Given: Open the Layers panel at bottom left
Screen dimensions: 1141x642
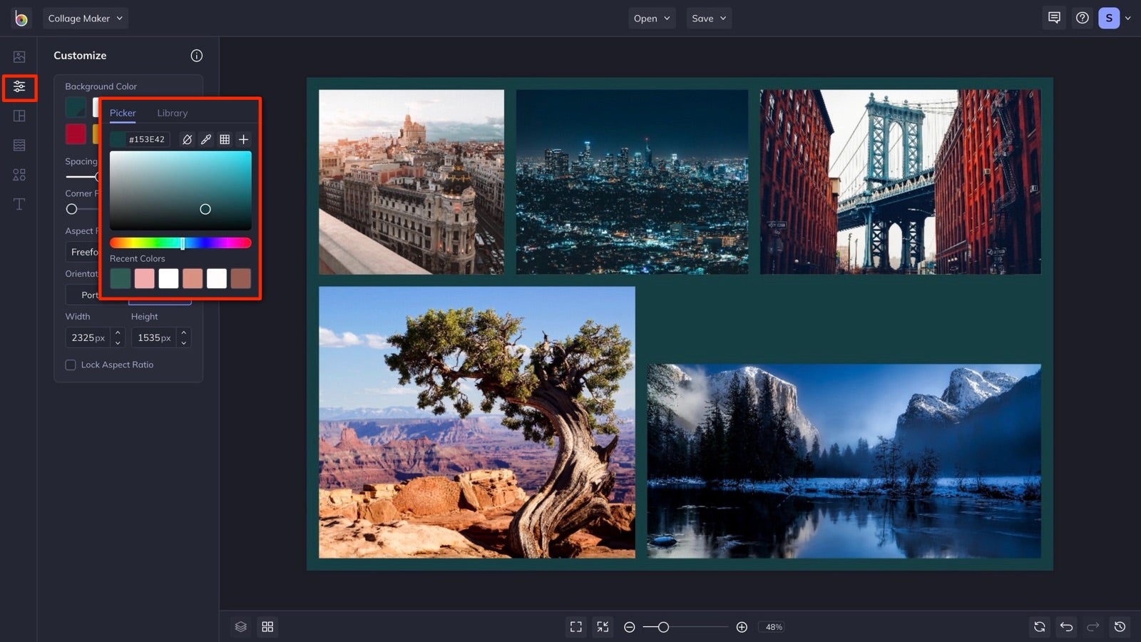Looking at the screenshot, I should pyautogui.click(x=240, y=626).
